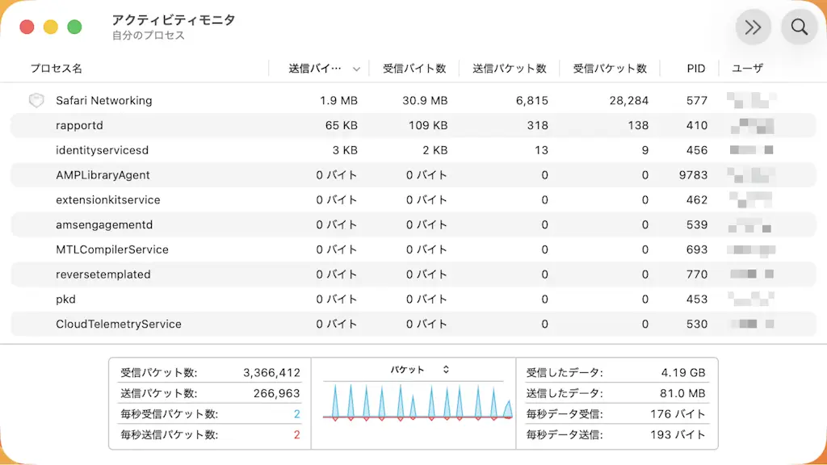Screen dimensions: 827x465
Task: Expand the toolbar overflow chevron icon
Action: [753, 27]
